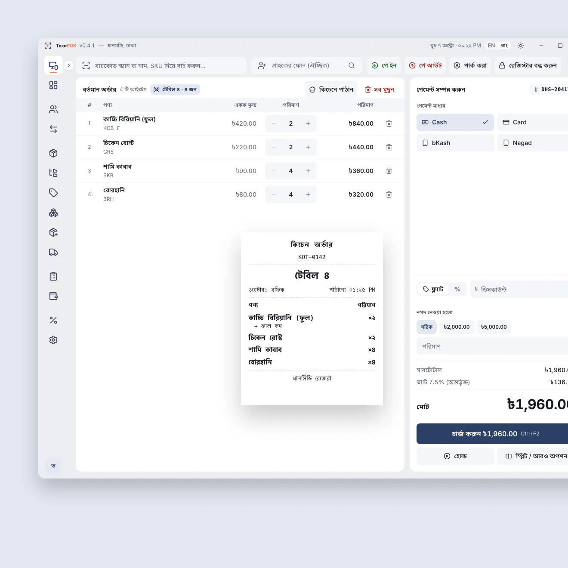The width and height of the screenshot is (568, 568).
Task: Decrease শামি কাবাব quantity with minus
Action: click(274, 171)
